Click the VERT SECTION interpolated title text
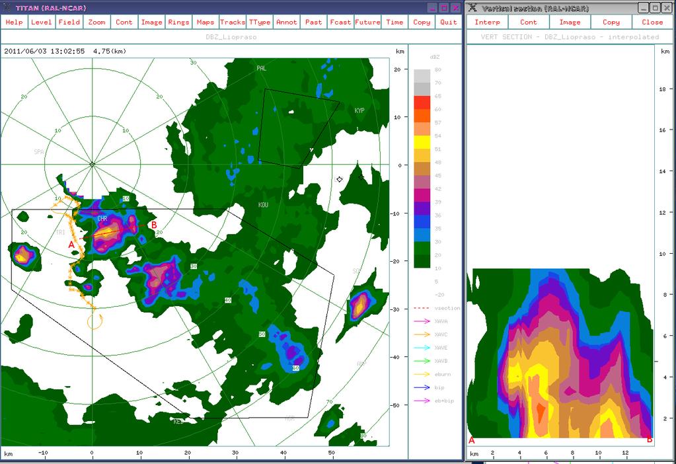Viewport: 676px width, 464px height. pos(570,37)
